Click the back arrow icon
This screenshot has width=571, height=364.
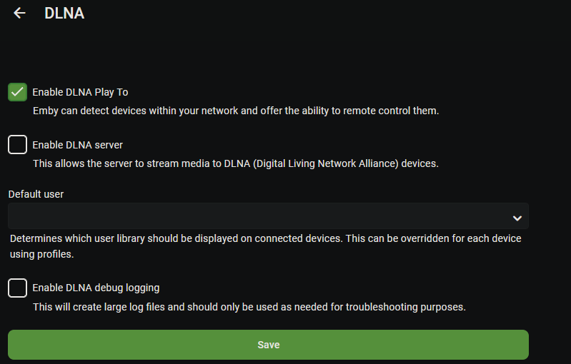click(x=19, y=13)
